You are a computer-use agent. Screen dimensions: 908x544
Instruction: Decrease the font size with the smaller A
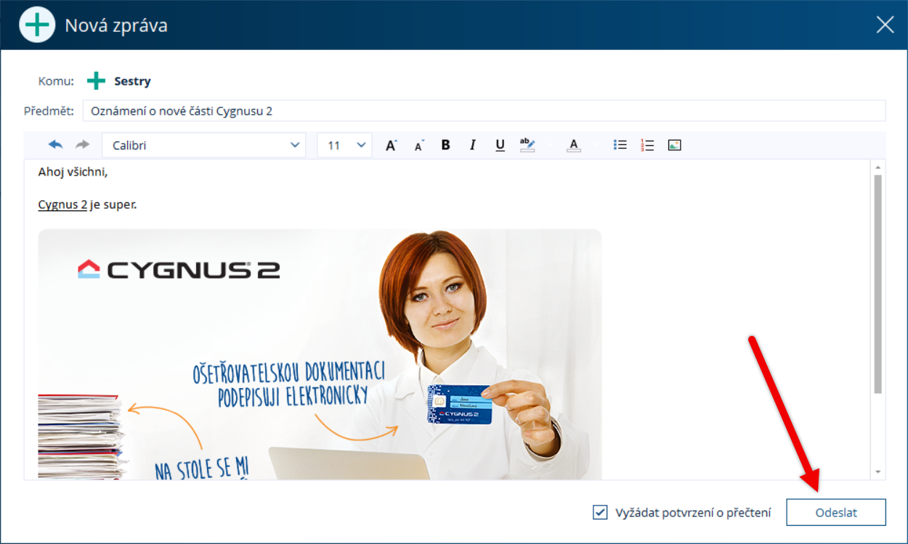pos(418,145)
